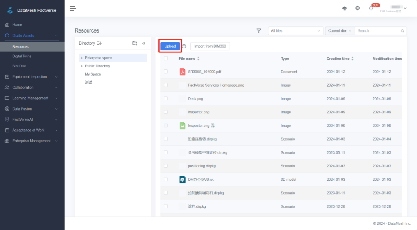Viewport: 417px width, 230px height.
Task: Check the box for SR305S_104000.pdf
Action: 166,72
